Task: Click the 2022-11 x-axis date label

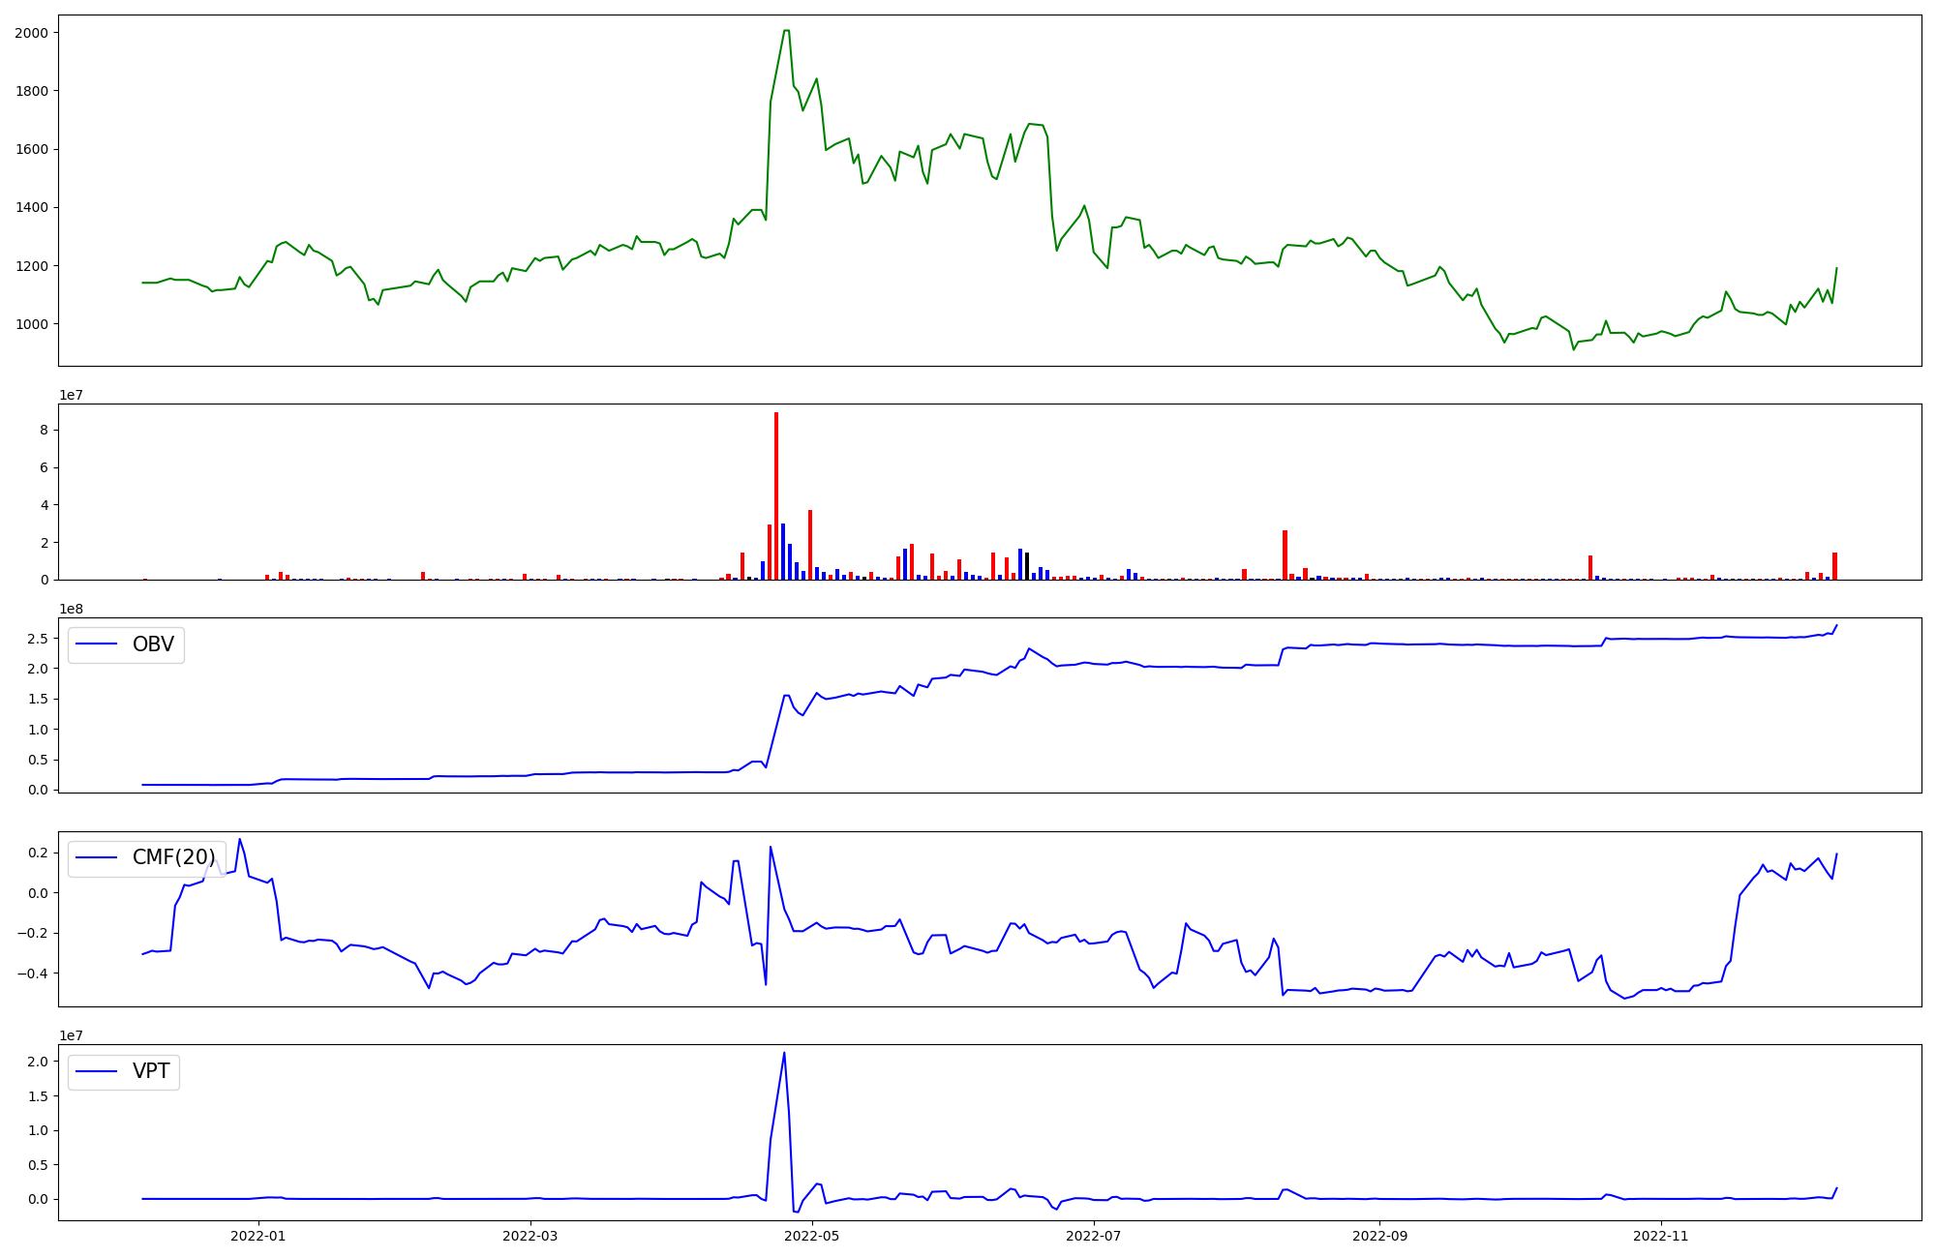Action: tap(1661, 1236)
